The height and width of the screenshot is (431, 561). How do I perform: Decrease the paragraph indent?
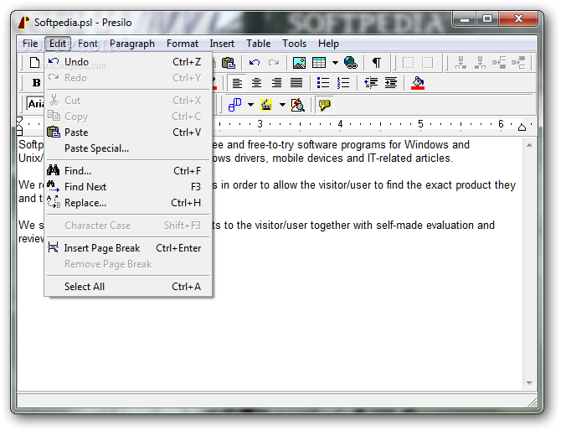[x=371, y=83]
